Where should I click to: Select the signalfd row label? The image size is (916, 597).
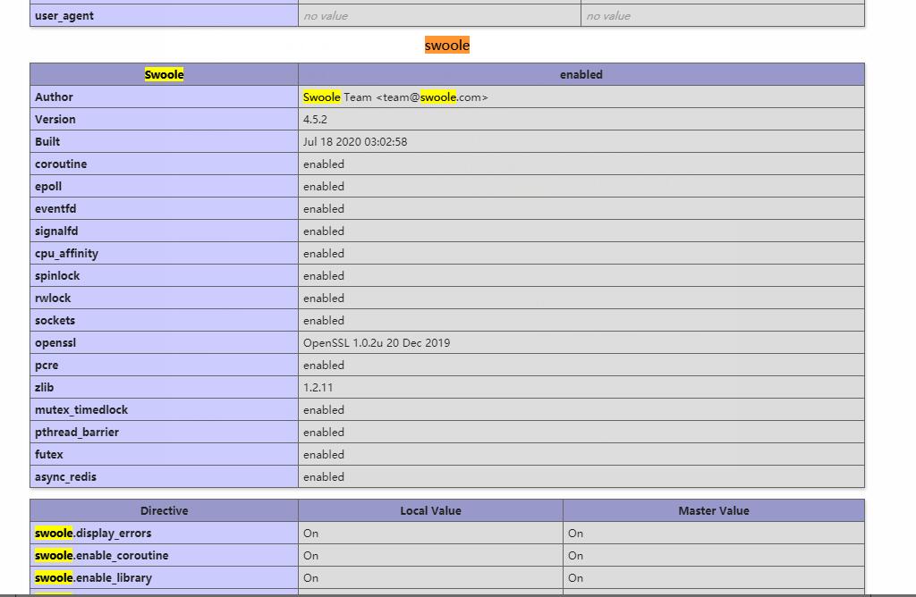click(56, 231)
